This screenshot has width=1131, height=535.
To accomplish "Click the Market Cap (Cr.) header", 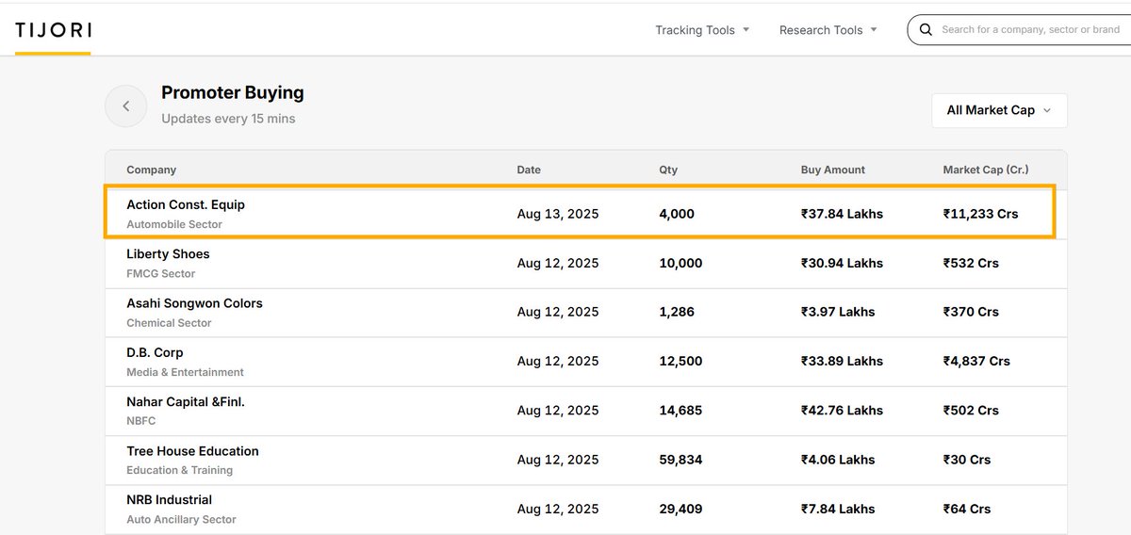I will (986, 170).
